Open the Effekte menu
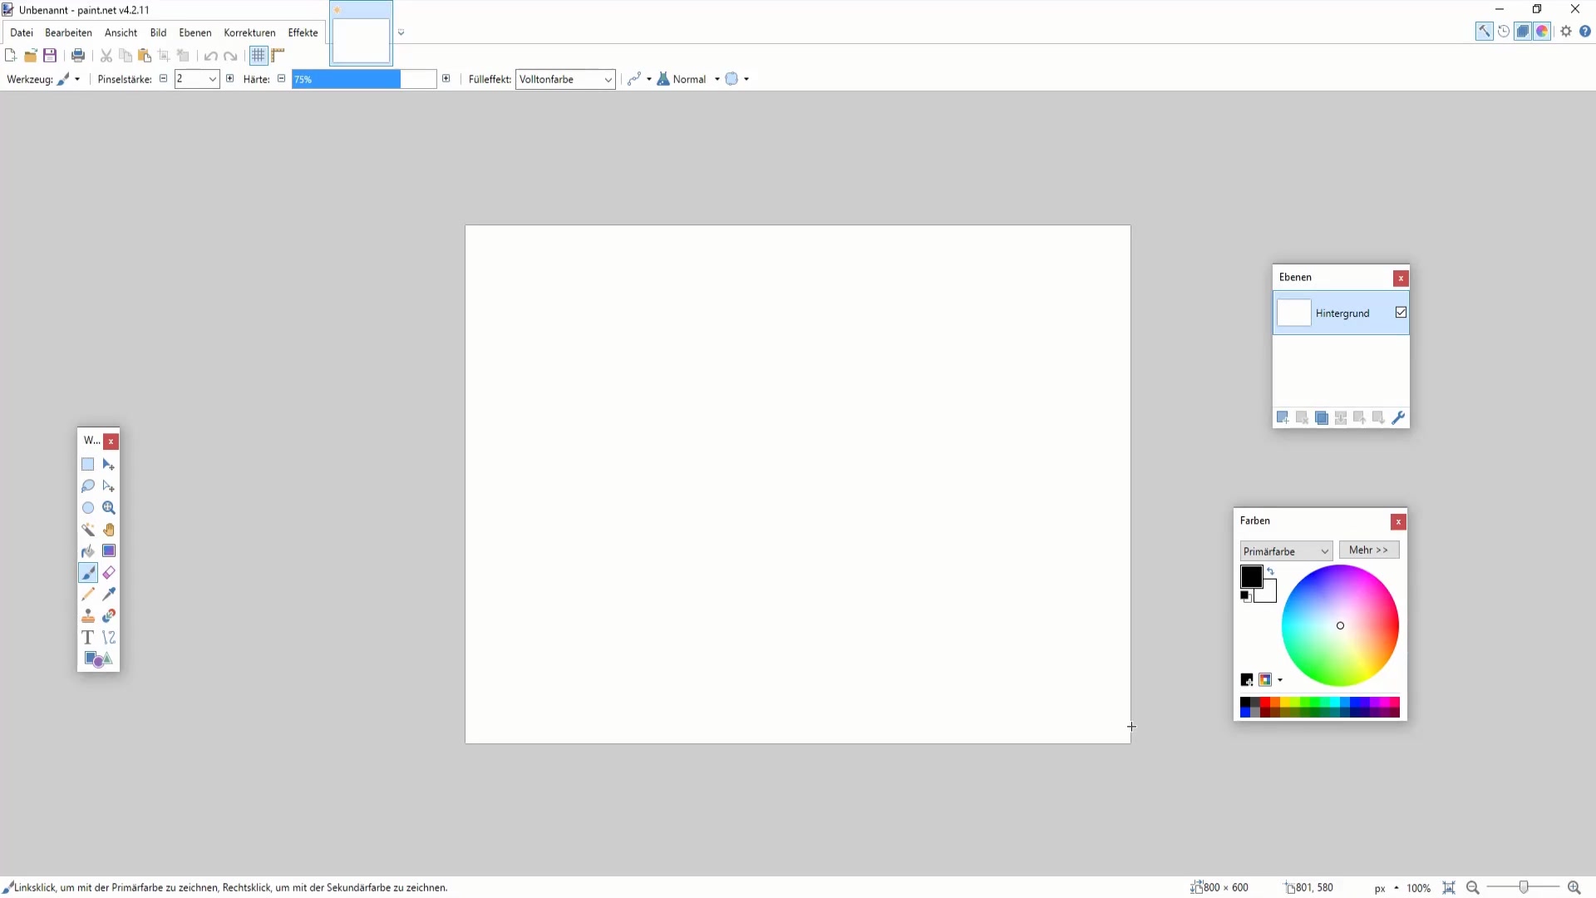The height and width of the screenshot is (898, 1596). point(303,32)
